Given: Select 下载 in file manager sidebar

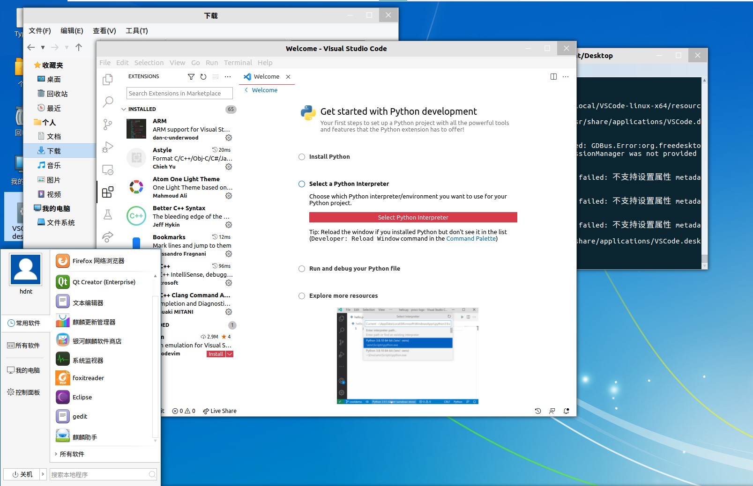Looking at the screenshot, I should point(60,151).
